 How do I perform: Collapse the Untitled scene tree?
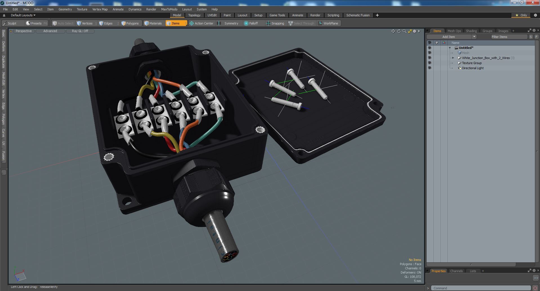[450, 48]
